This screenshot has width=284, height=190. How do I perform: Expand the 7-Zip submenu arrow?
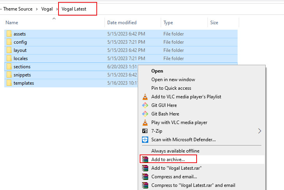(x=259, y=131)
